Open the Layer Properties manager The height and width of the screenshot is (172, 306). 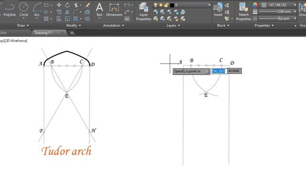coord(143,11)
